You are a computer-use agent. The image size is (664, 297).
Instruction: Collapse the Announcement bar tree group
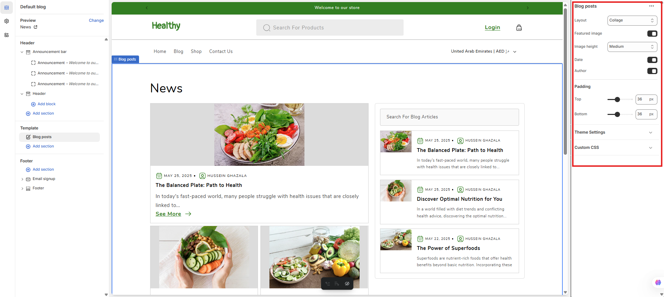coord(22,52)
